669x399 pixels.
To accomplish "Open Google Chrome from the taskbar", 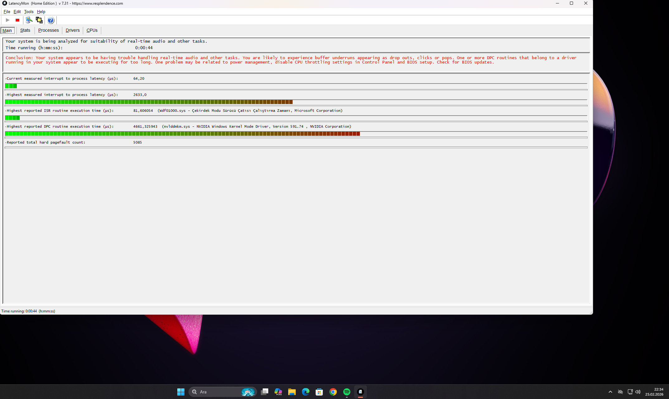I will tap(333, 392).
